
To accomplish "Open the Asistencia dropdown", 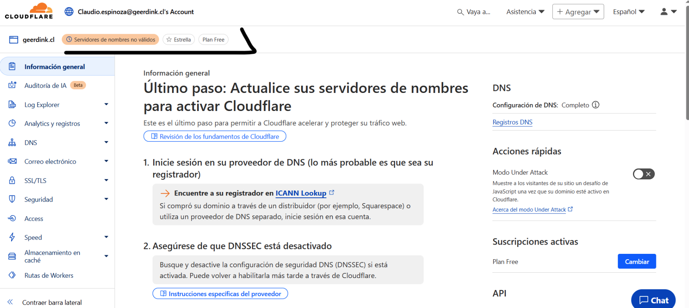I will [525, 12].
